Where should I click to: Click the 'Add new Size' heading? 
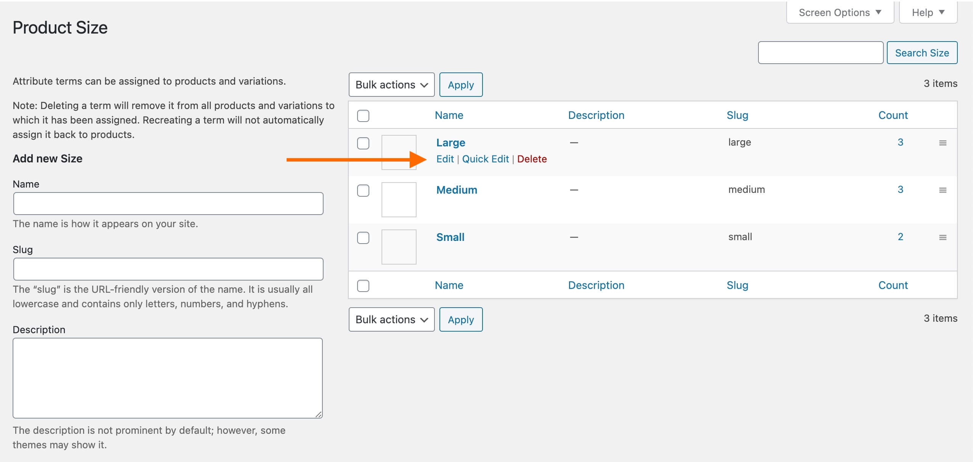pos(48,159)
